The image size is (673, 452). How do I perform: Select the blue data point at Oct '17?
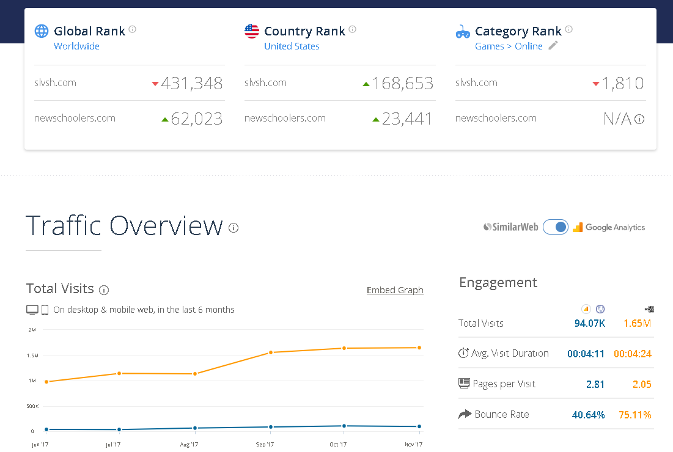coord(344,426)
